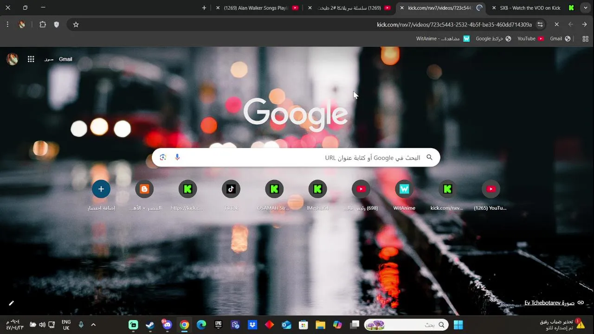Show hidden system tray icons
Screen dimensions: 594x334
point(93,325)
